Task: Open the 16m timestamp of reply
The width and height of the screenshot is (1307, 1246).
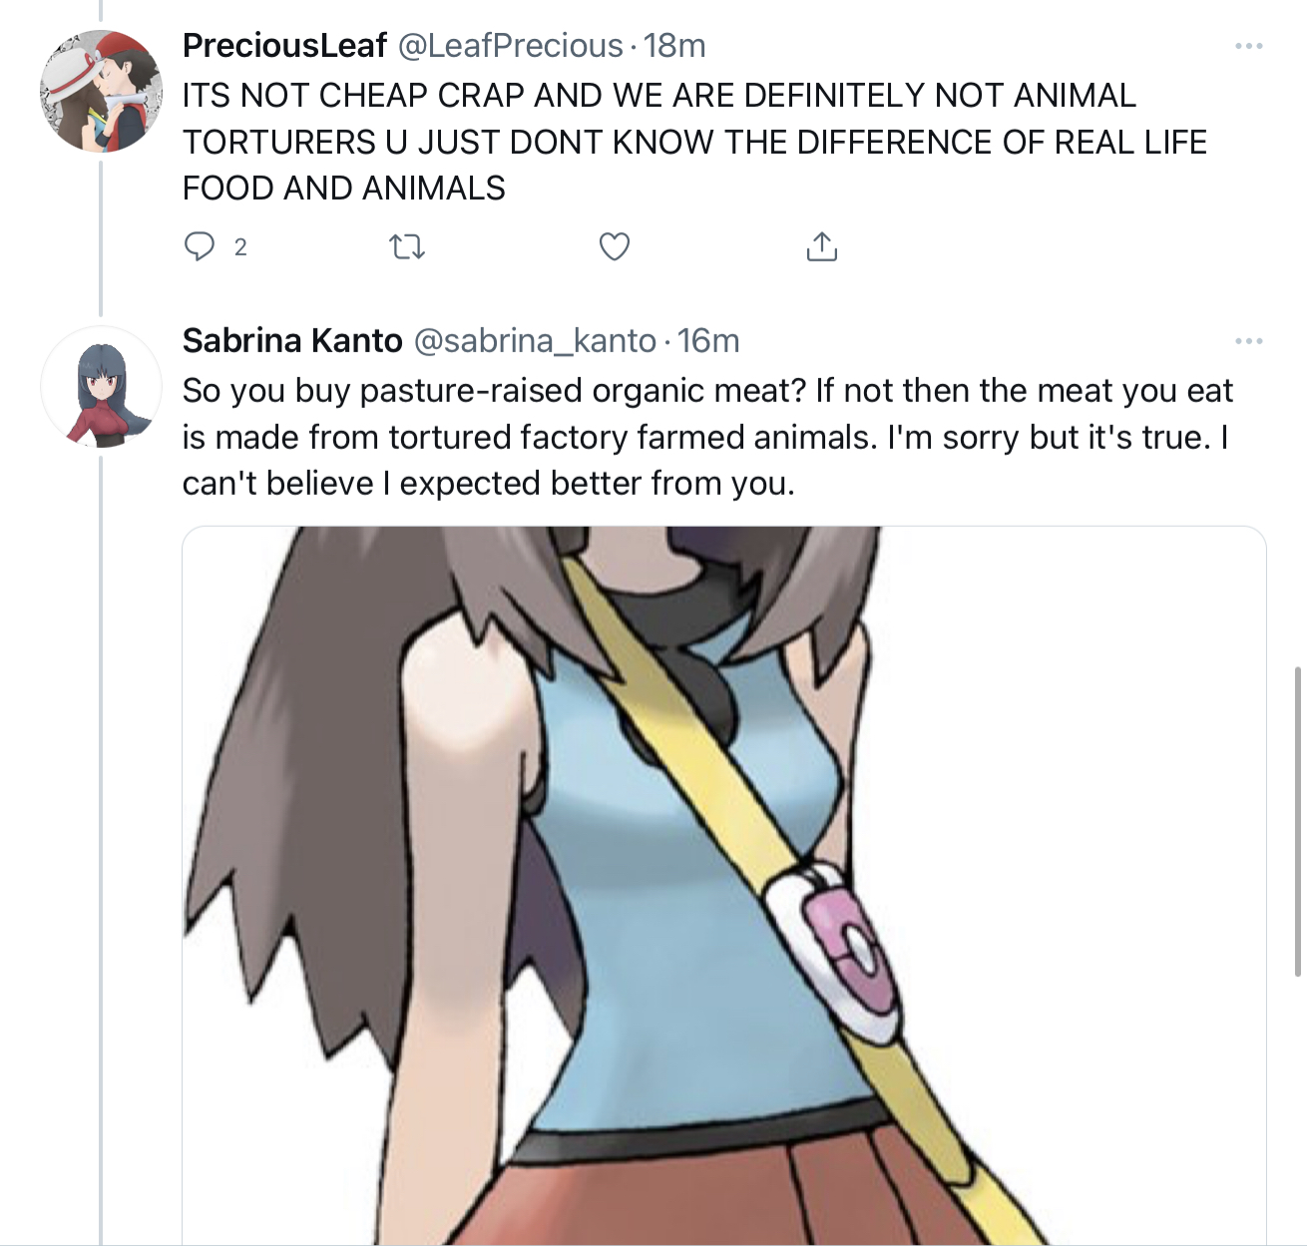Action: (x=708, y=341)
